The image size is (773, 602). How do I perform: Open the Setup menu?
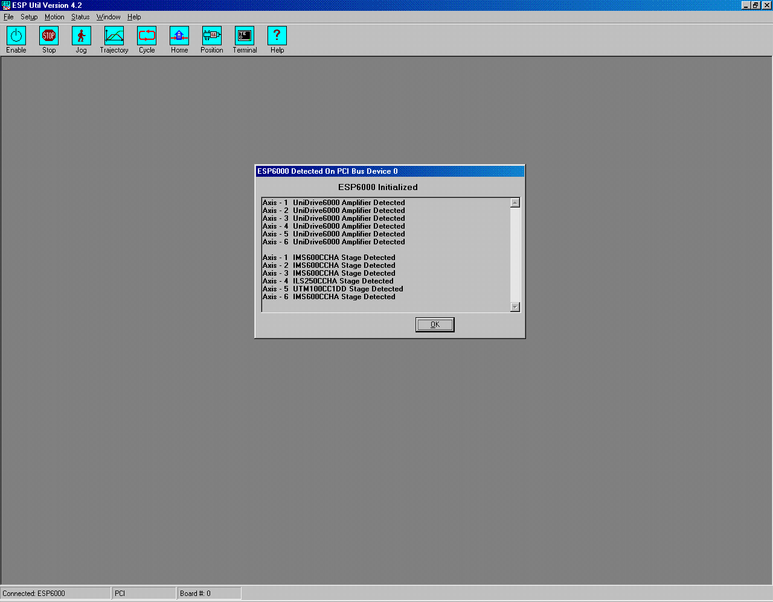click(29, 17)
